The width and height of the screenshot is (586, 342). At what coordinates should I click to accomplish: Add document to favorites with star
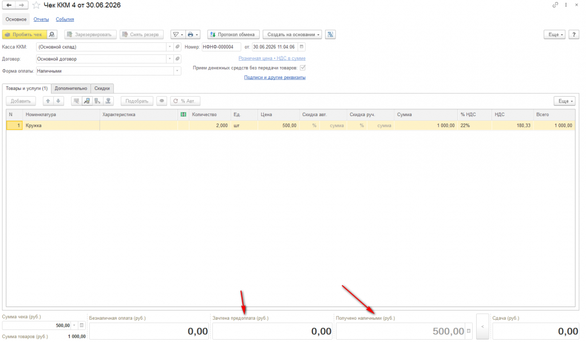coord(36,5)
